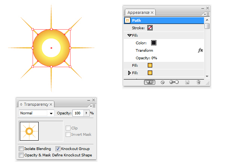
Task: Enable the Clip checkbox
Action: (68, 128)
